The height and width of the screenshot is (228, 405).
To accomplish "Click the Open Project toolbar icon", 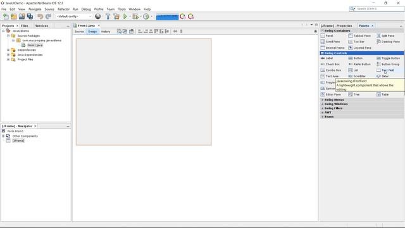I will pyautogui.click(x=22, y=16).
